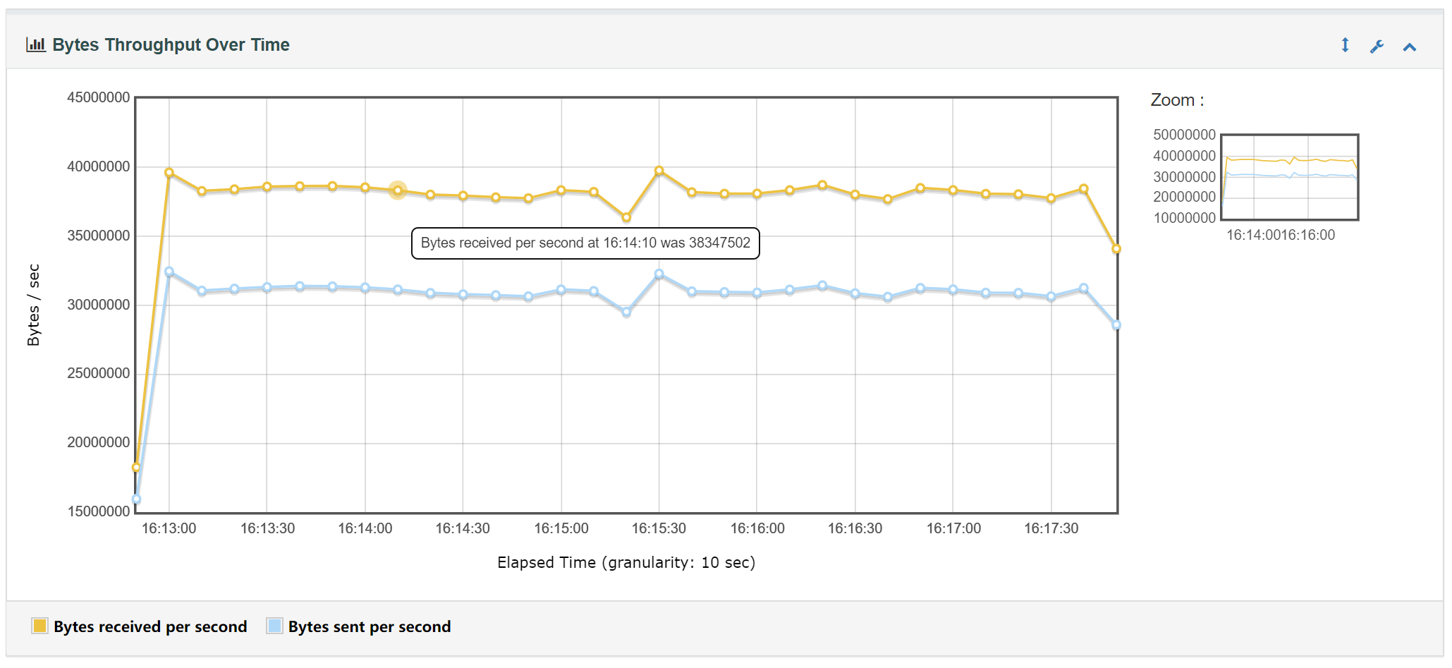Click the sent data point at 16:13:00

click(169, 272)
